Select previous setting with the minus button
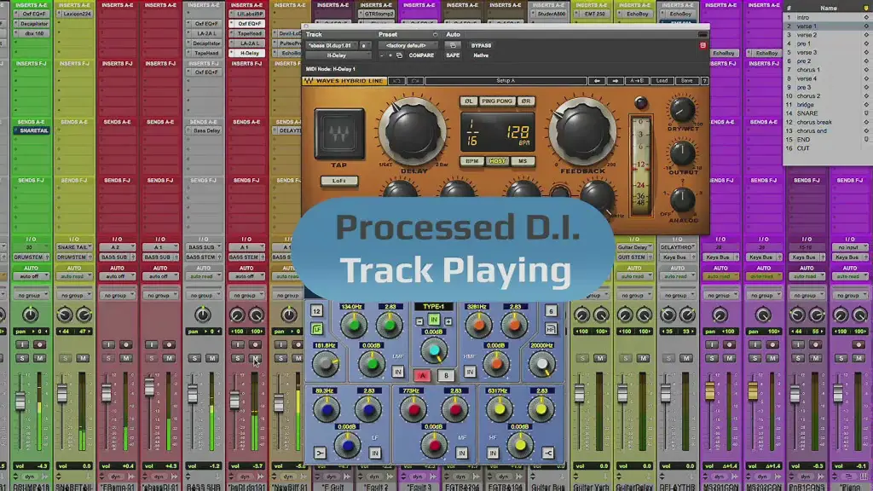Image resolution: width=873 pixels, height=491 pixels. (x=381, y=55)
